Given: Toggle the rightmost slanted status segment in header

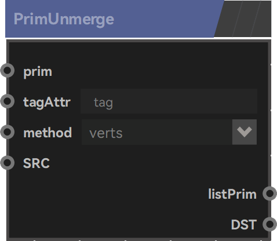Looking at the screenshot, I should 262,19.
